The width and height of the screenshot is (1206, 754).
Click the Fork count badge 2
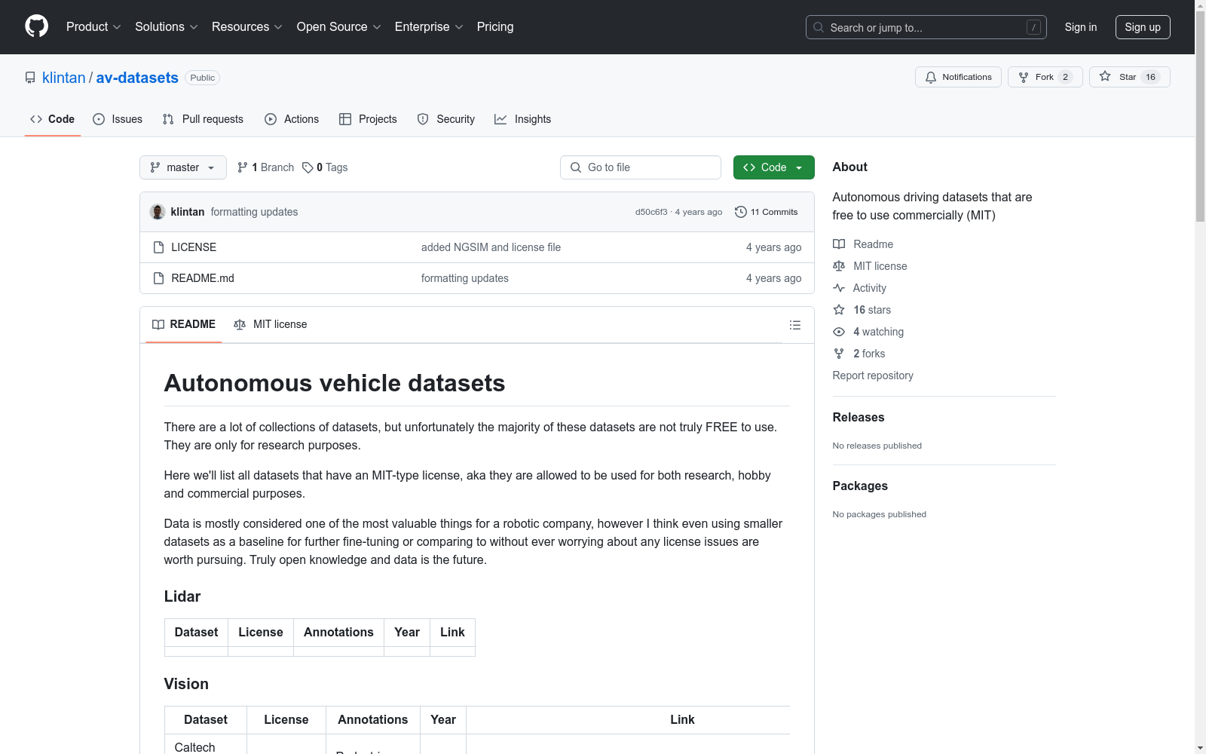[x=1065, y=77]
